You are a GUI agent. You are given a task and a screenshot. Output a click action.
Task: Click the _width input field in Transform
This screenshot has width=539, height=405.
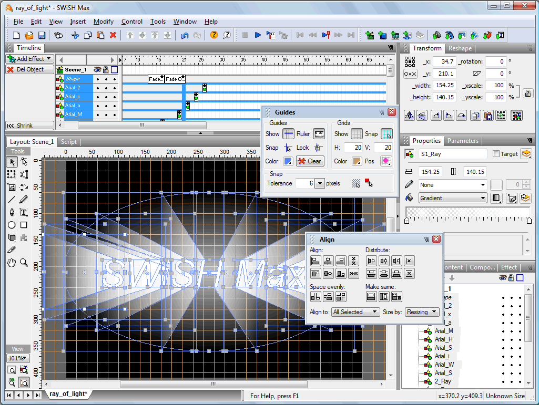pos(444,85)
